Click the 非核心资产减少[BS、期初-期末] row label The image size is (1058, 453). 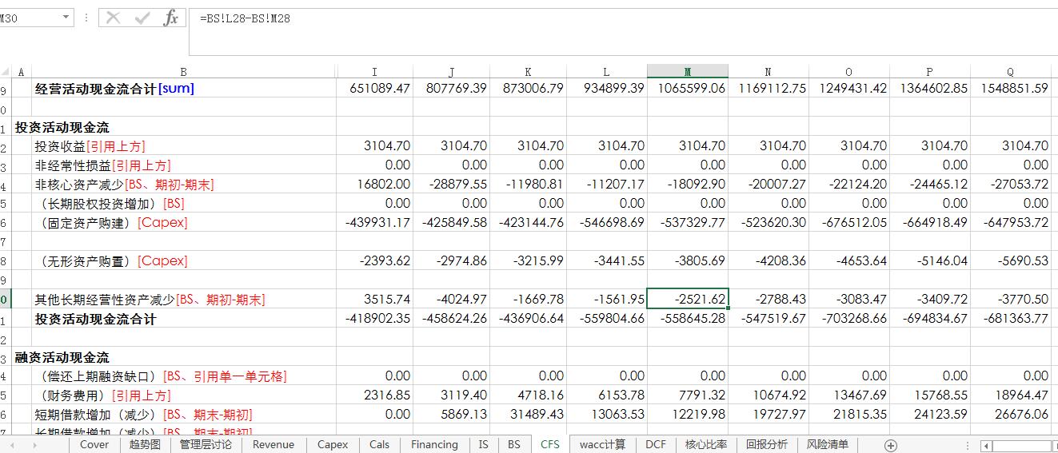pos(124,185)
